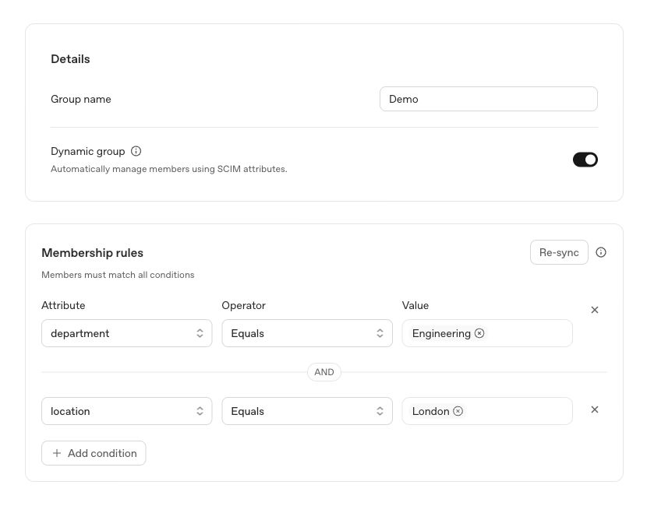The height and width of the screenshot is (506, 647).
Task: Open the department attribute dropdown
Action: pos(127,333)
